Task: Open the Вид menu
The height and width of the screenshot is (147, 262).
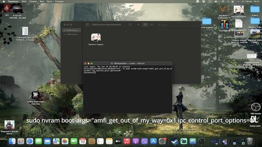Action: point(42,1)
